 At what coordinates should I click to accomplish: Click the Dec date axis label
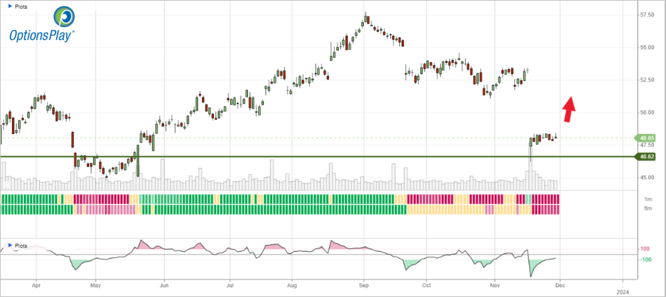560,286
